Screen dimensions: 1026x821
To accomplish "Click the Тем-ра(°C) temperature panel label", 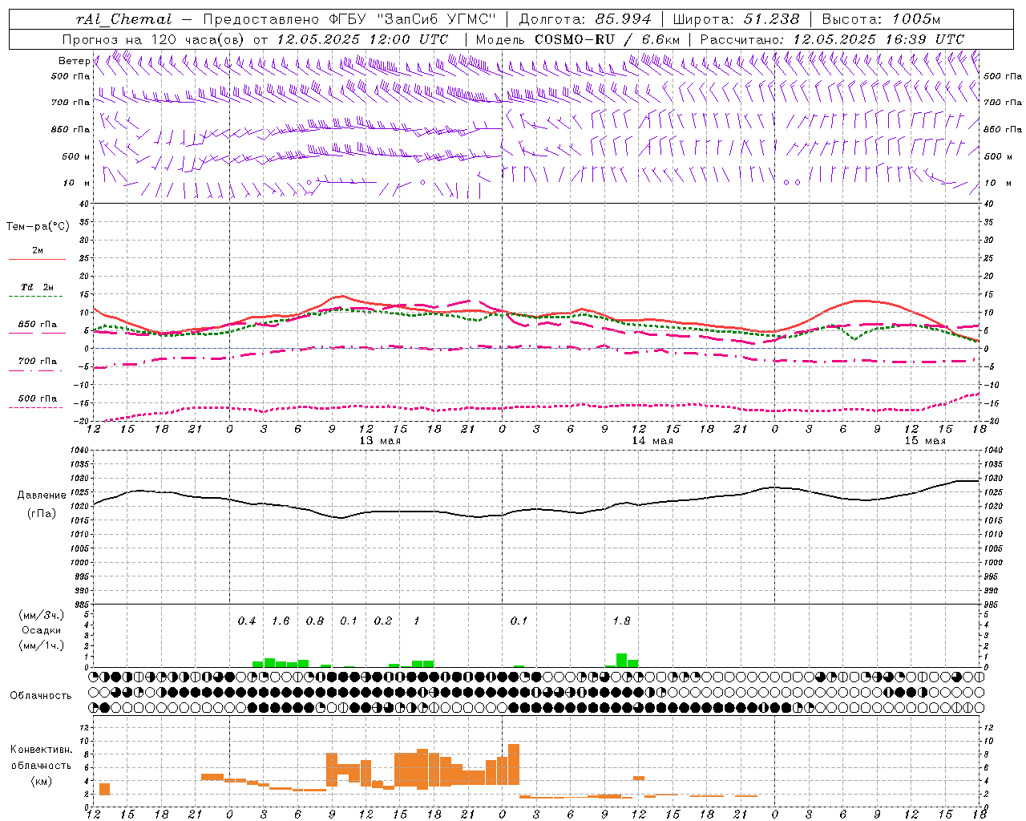I will [x=38, y=227].
